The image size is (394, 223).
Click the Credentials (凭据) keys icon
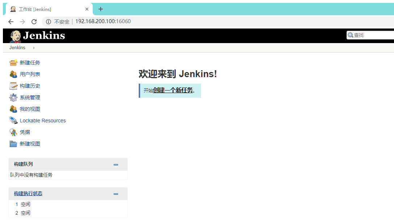tap(13, 132)
